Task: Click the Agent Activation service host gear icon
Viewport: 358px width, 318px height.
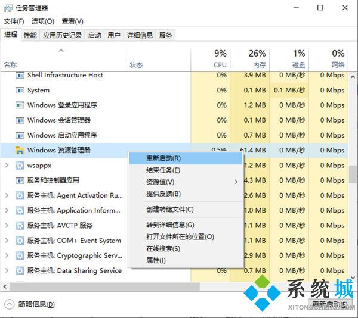Action: pyautogui.click(x=20, y=195)
